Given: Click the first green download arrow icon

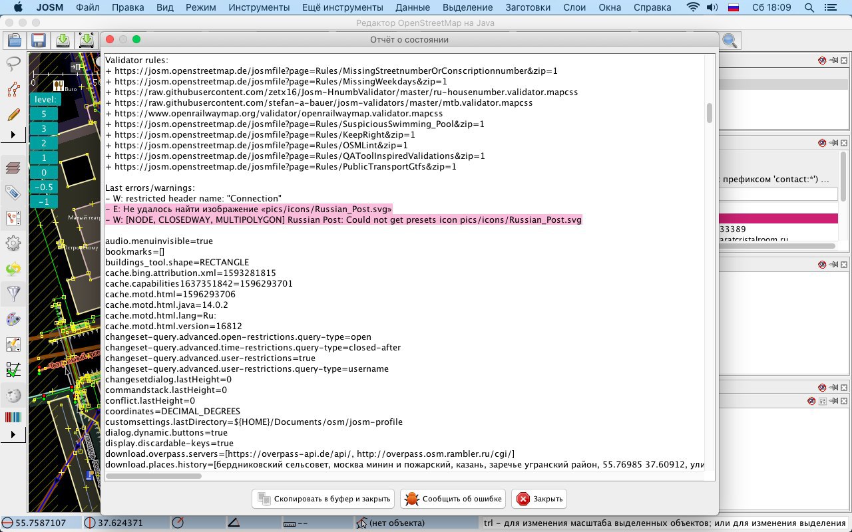Looking at the screenshot, I should tap(63, 41).
